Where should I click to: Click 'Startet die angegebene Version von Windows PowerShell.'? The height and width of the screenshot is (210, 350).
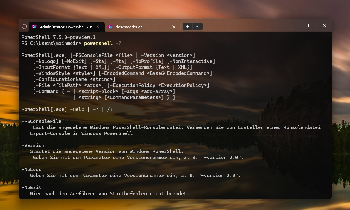[107, 151]
